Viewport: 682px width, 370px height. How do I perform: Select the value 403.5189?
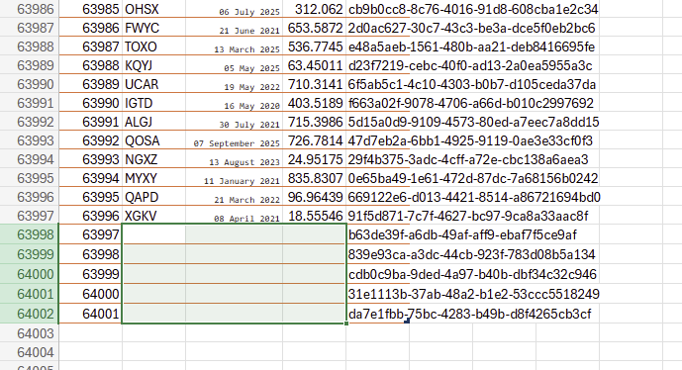click(x=315, y=103)
